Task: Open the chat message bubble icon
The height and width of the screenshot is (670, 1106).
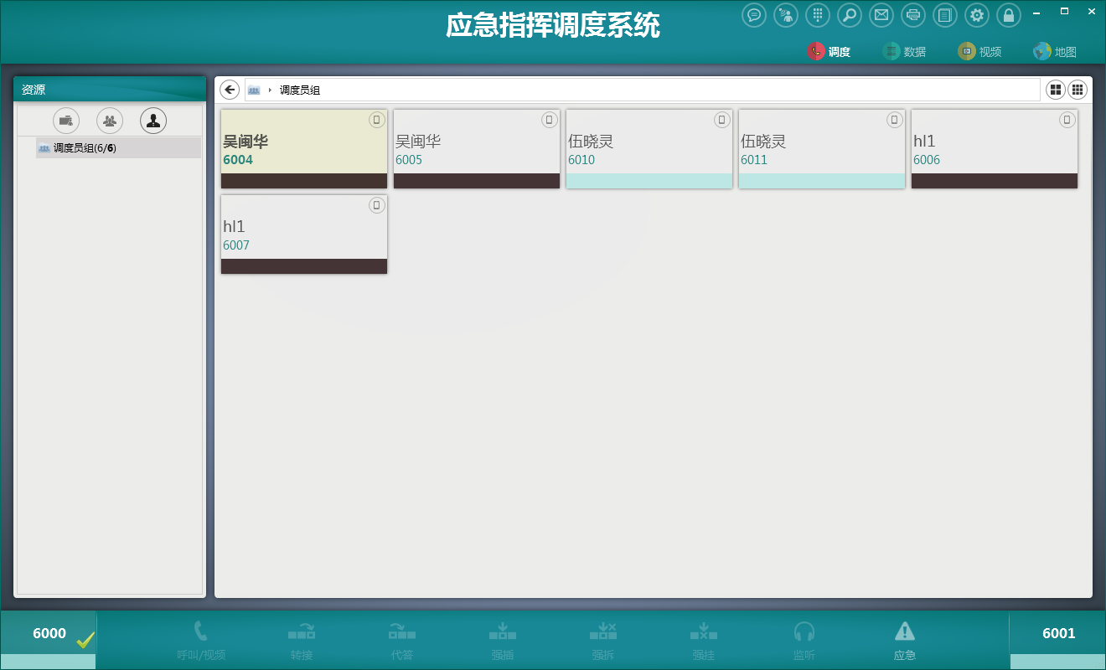Action: tap(754, 15)
